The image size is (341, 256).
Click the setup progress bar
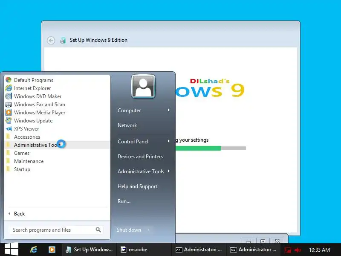[x=211, y=148]
